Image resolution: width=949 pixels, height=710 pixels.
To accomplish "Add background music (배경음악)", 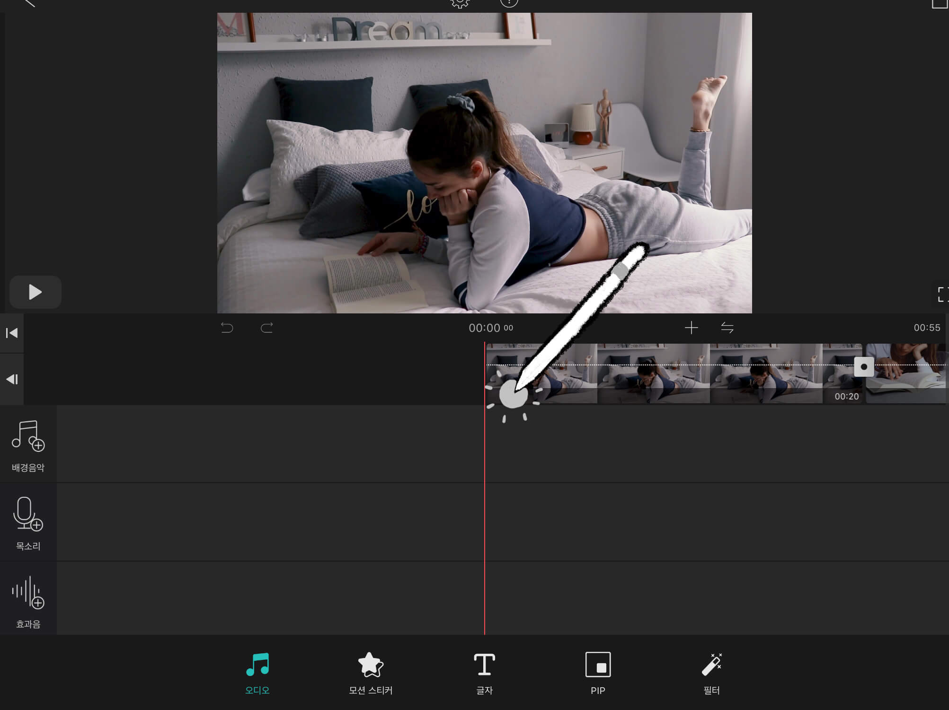I will pyautogui.click(x=28, y=444).
